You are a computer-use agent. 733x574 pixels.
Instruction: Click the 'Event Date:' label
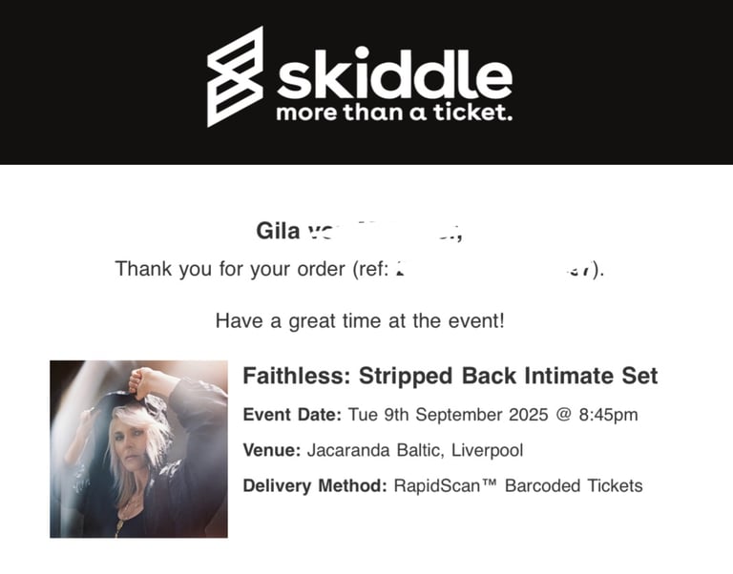293,414
